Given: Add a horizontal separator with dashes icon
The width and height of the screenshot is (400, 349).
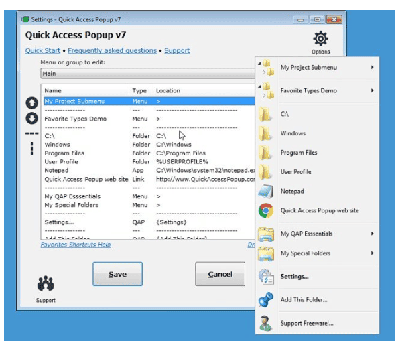Looking at the screenshot, I should coord(31,133).
